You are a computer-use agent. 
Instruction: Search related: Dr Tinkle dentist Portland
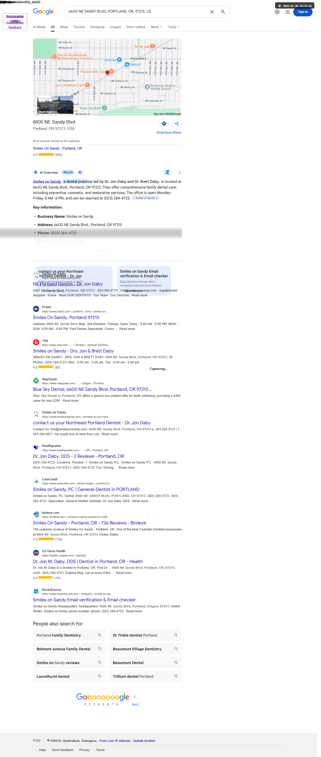click(145, 635)
